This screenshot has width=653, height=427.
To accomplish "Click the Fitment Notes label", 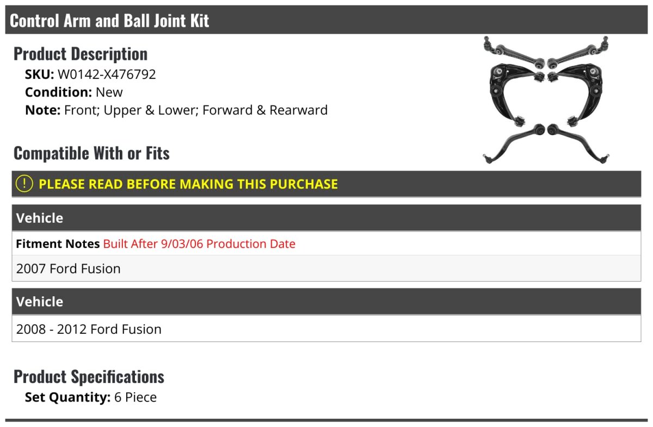I will pyautogui.click(x=58, y=243).
